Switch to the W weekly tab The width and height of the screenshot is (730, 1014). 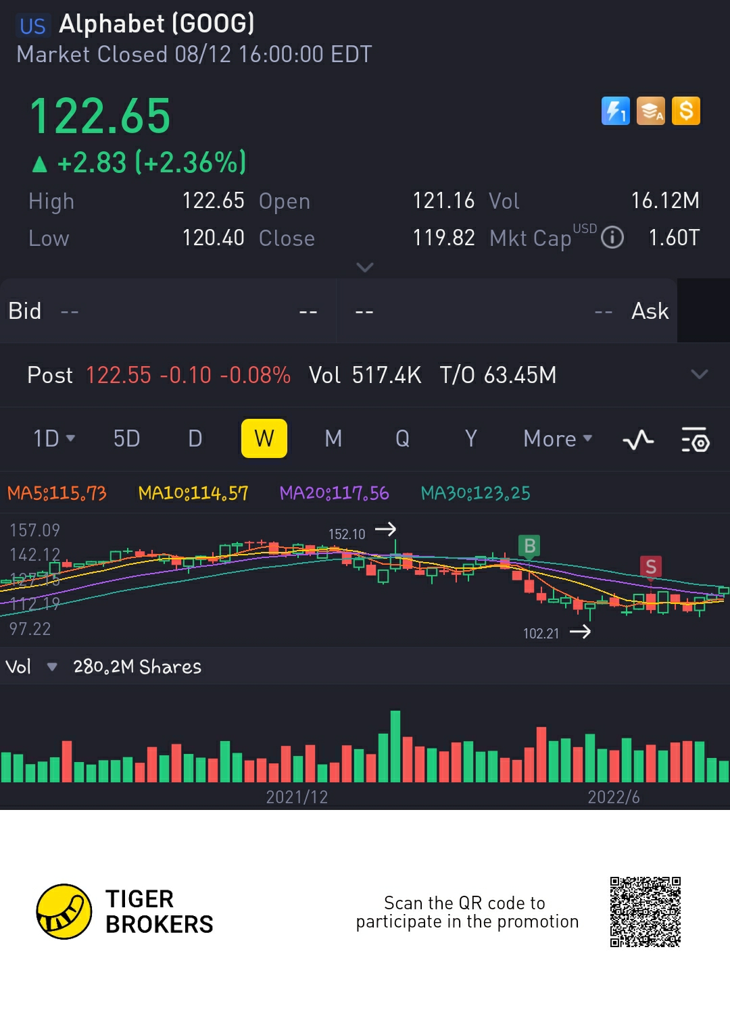(264, 438)
